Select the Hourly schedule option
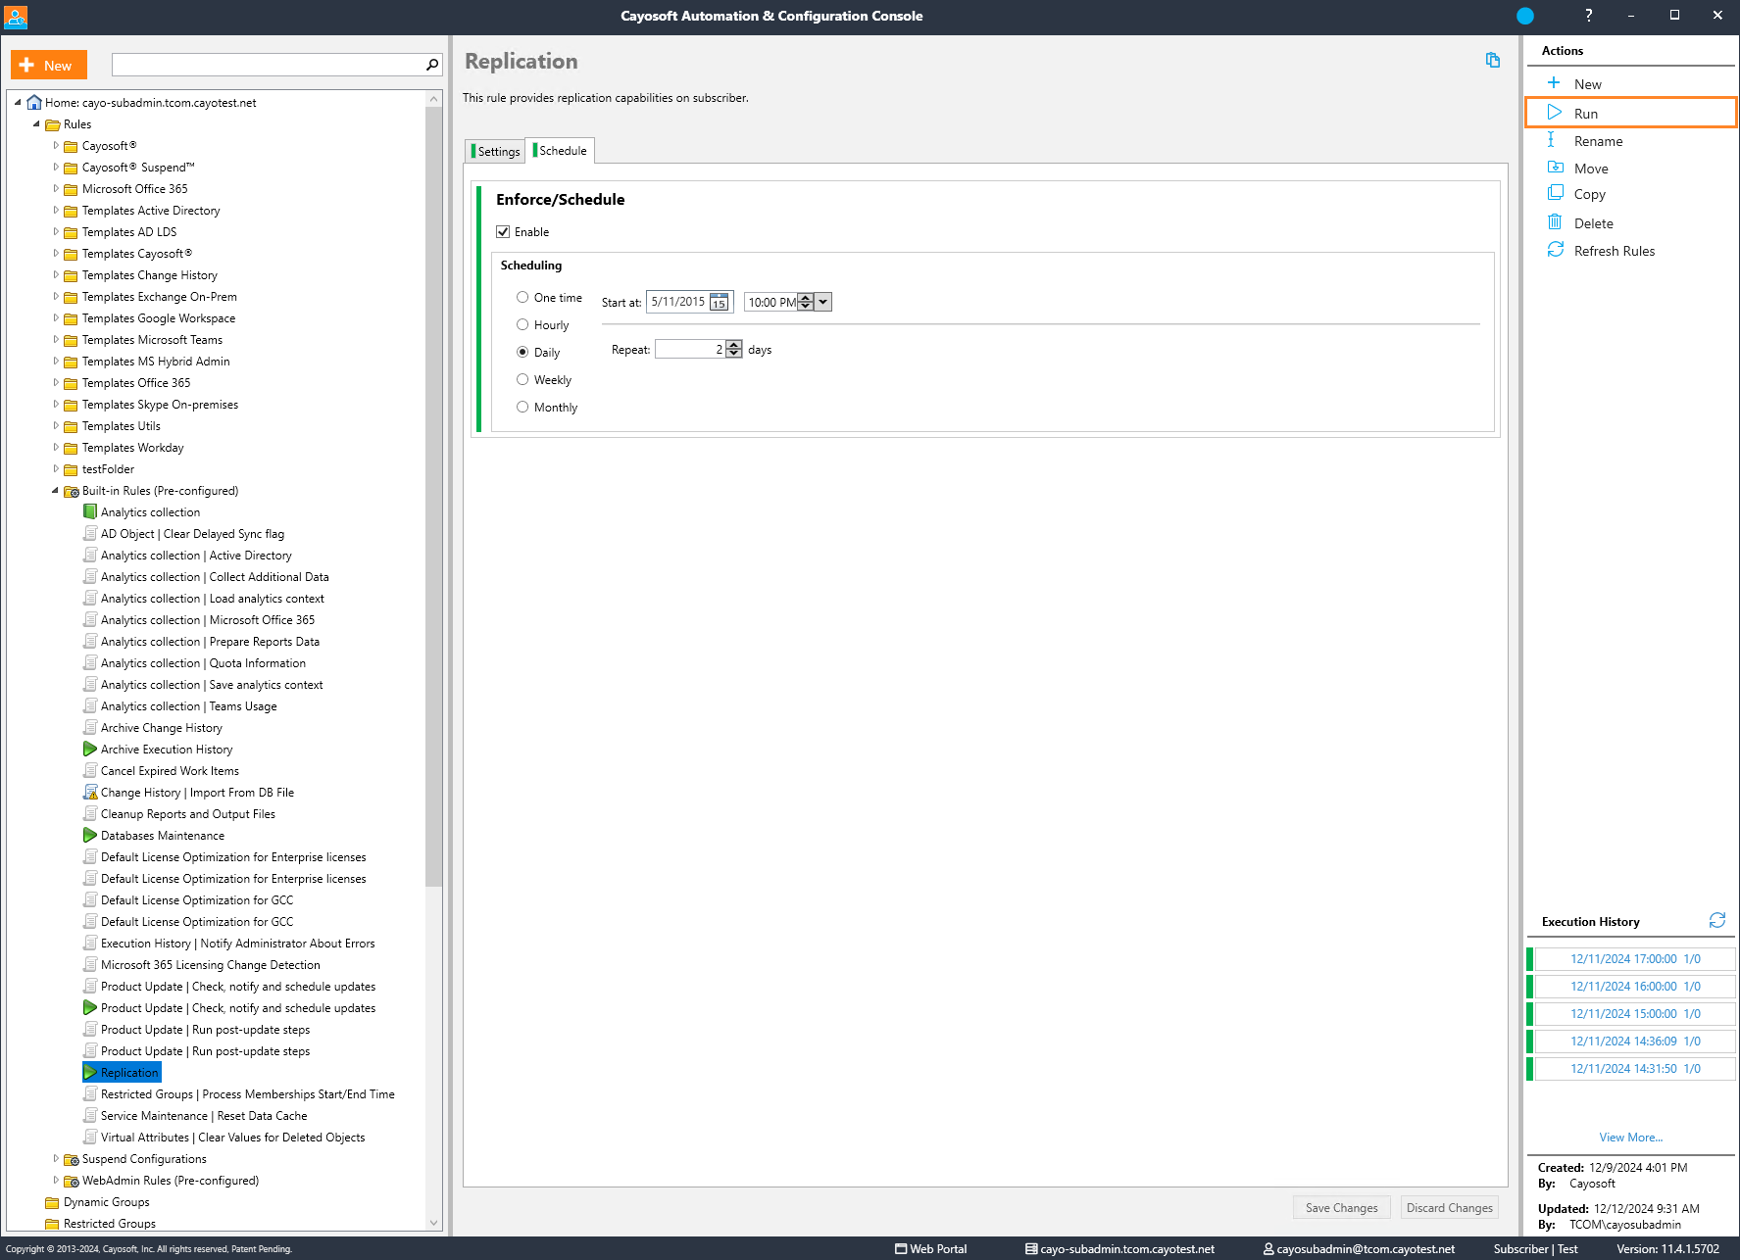Viewport: 1740px width, 1260px height. tap(522, 324)
